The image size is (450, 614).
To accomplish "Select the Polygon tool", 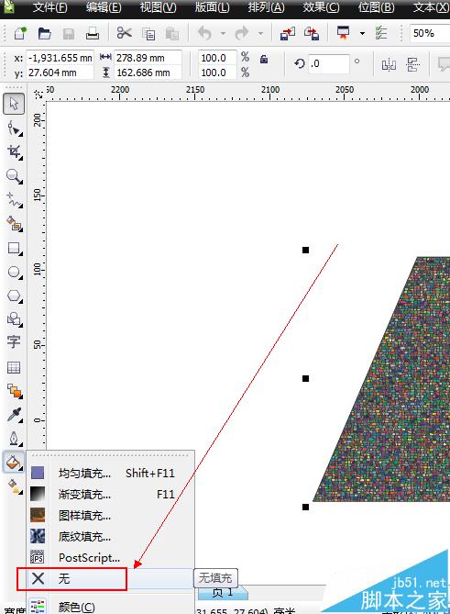I will [15, 296].
